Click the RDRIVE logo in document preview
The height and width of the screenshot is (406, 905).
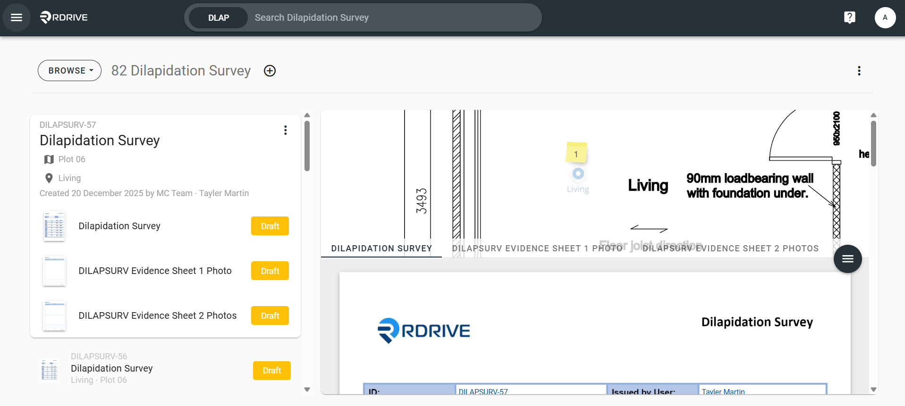pyautogui.click(x=423, y=331)
